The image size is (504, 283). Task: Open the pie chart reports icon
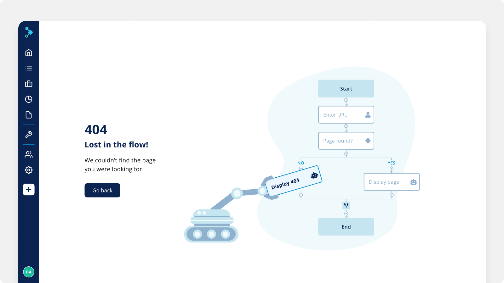(29, 99)
